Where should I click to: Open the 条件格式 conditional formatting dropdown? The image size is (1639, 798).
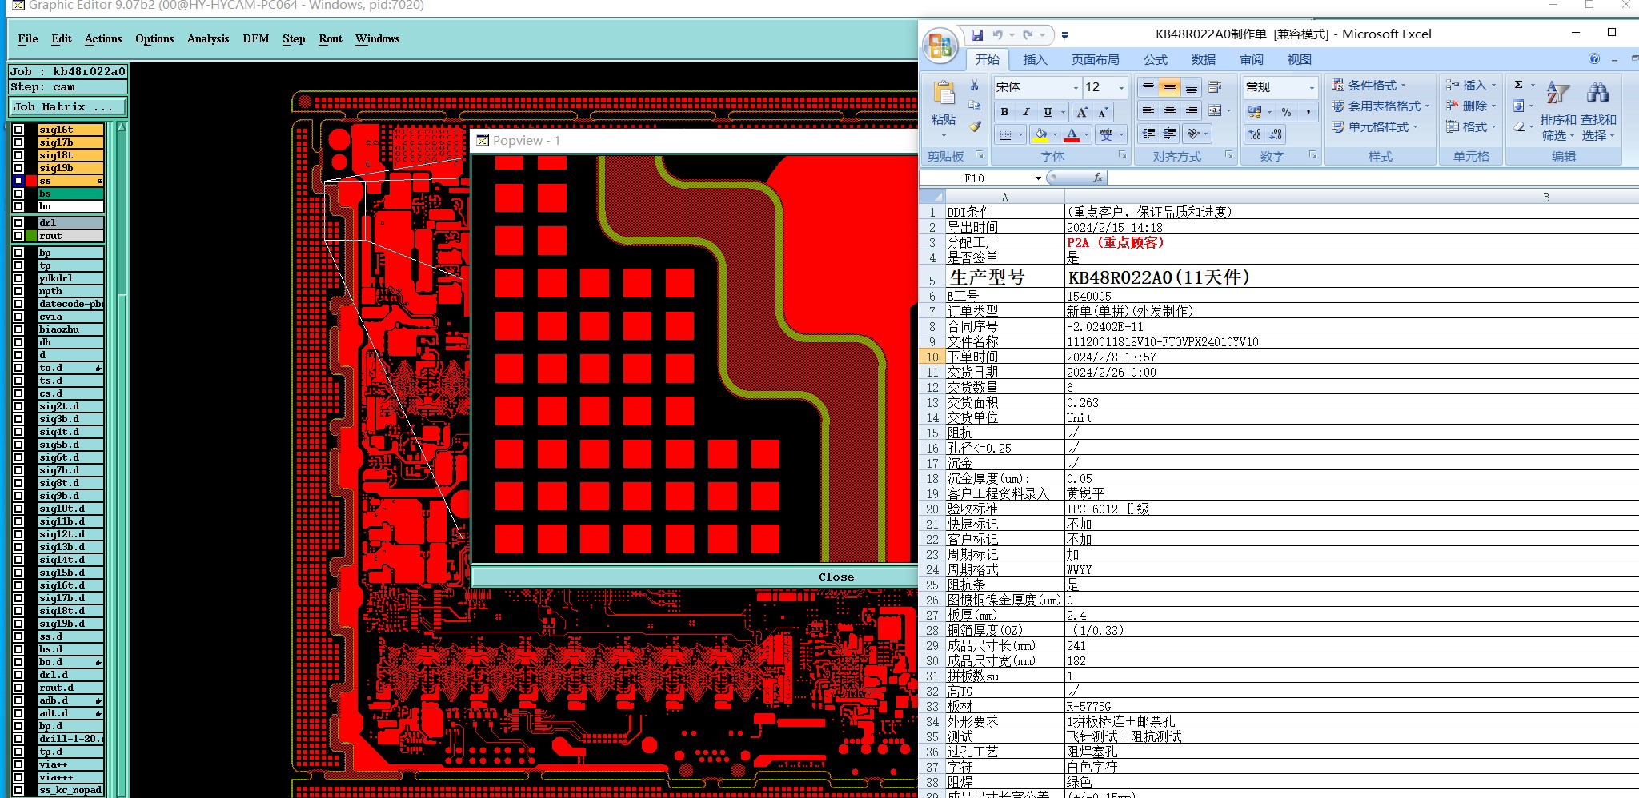point(1369,85)
